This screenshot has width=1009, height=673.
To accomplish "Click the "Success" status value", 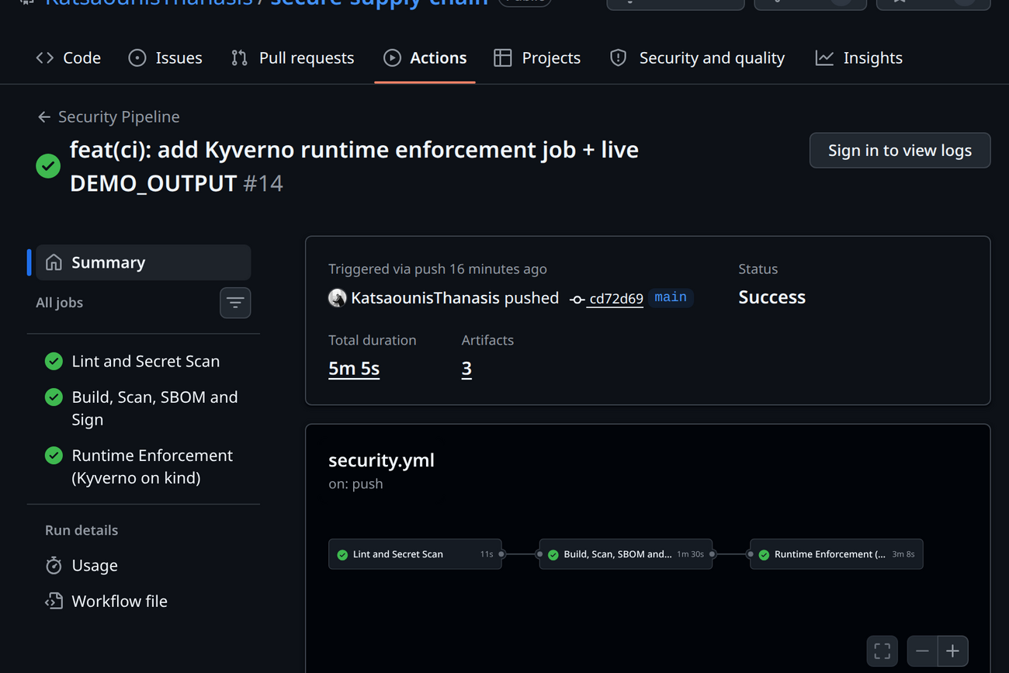I will tap(772, 297).
